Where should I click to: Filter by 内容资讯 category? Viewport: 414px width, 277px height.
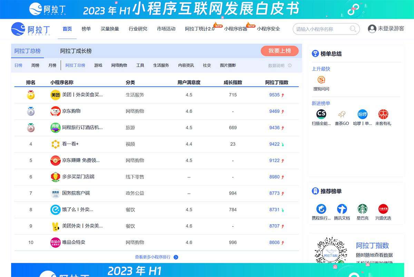tap(186, 66)
